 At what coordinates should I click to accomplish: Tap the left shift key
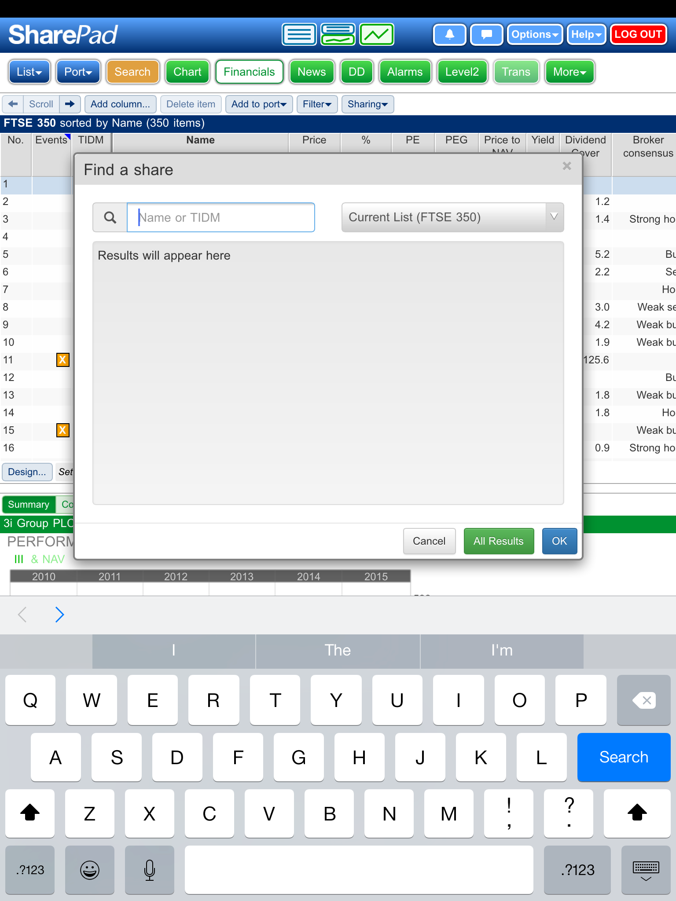[30, 813]
